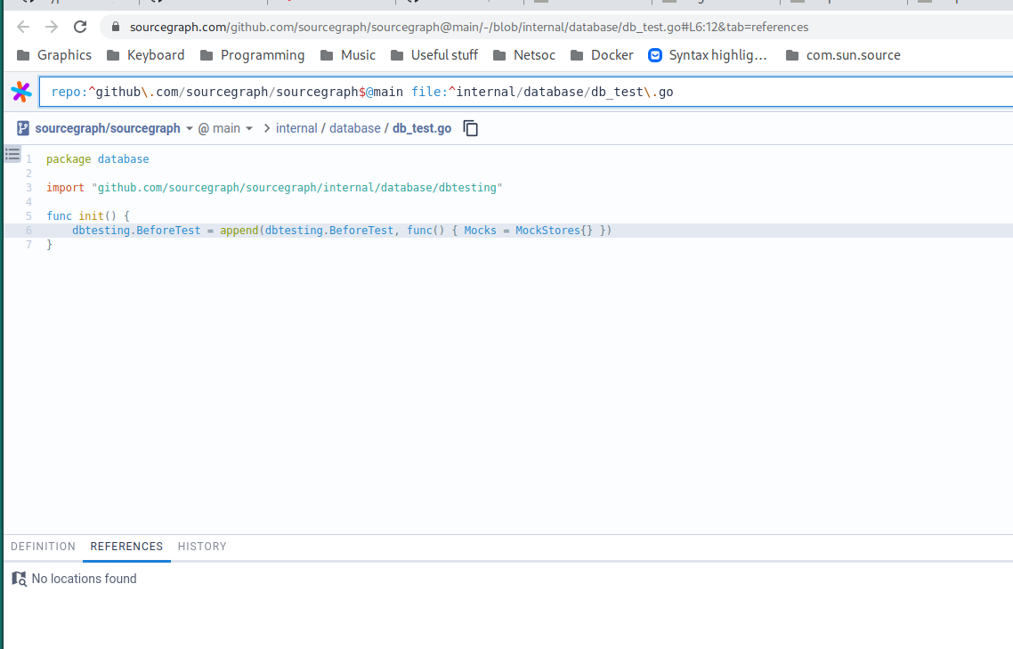The width and height of the screenshot is (1013, 649).
Task: Reload the current page
Action: [x=80, y=27]
